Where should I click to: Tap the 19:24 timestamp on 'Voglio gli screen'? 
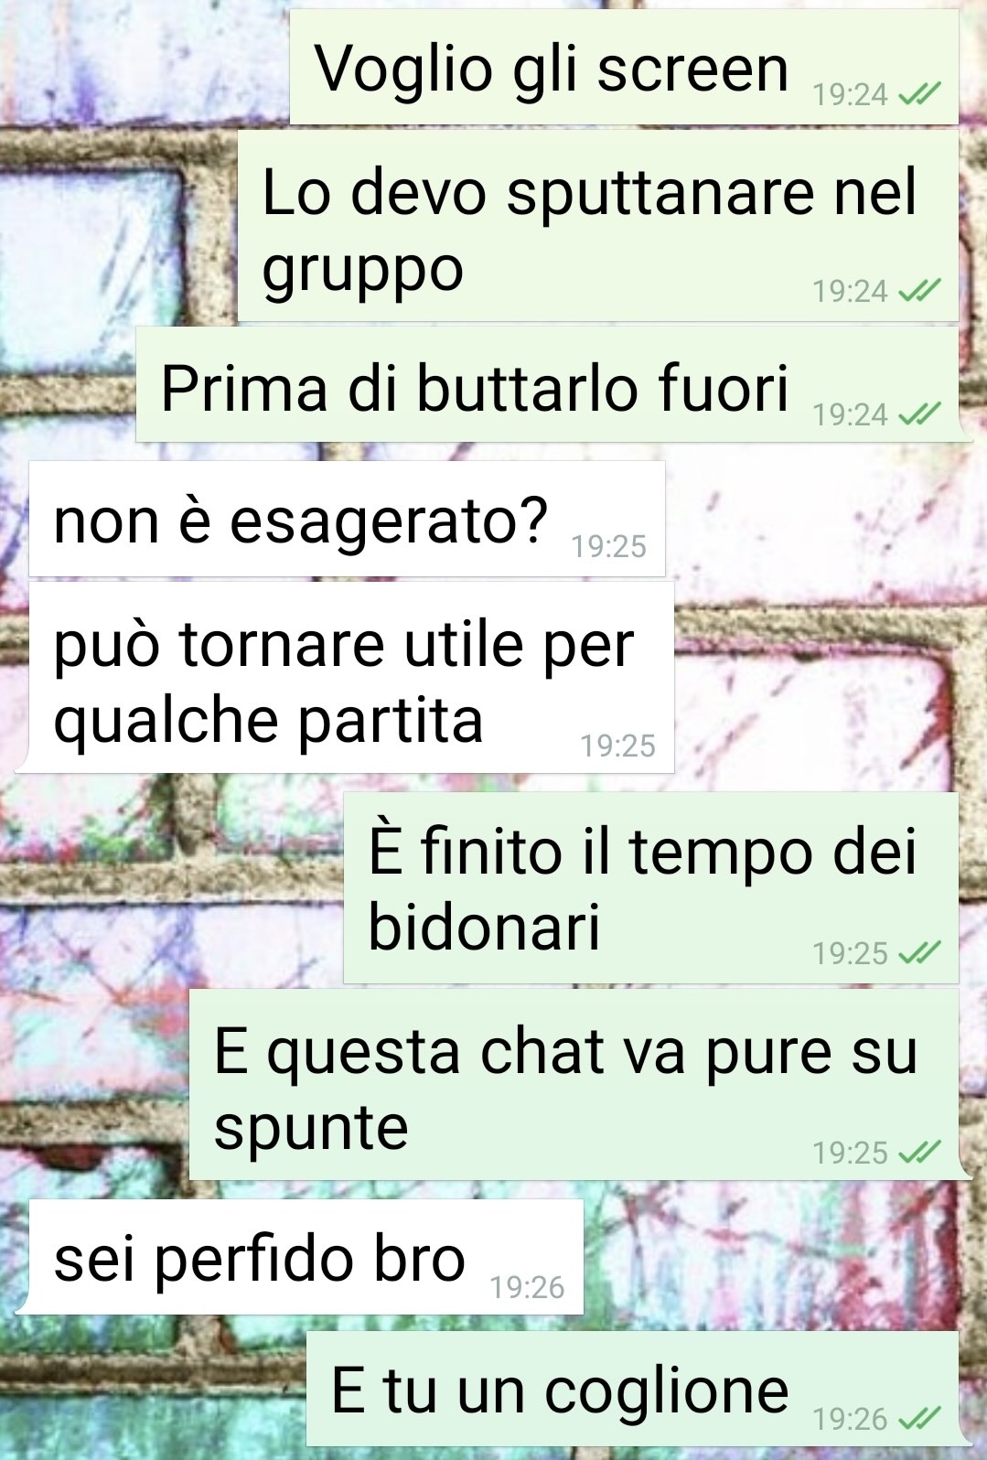coord(850,94)
